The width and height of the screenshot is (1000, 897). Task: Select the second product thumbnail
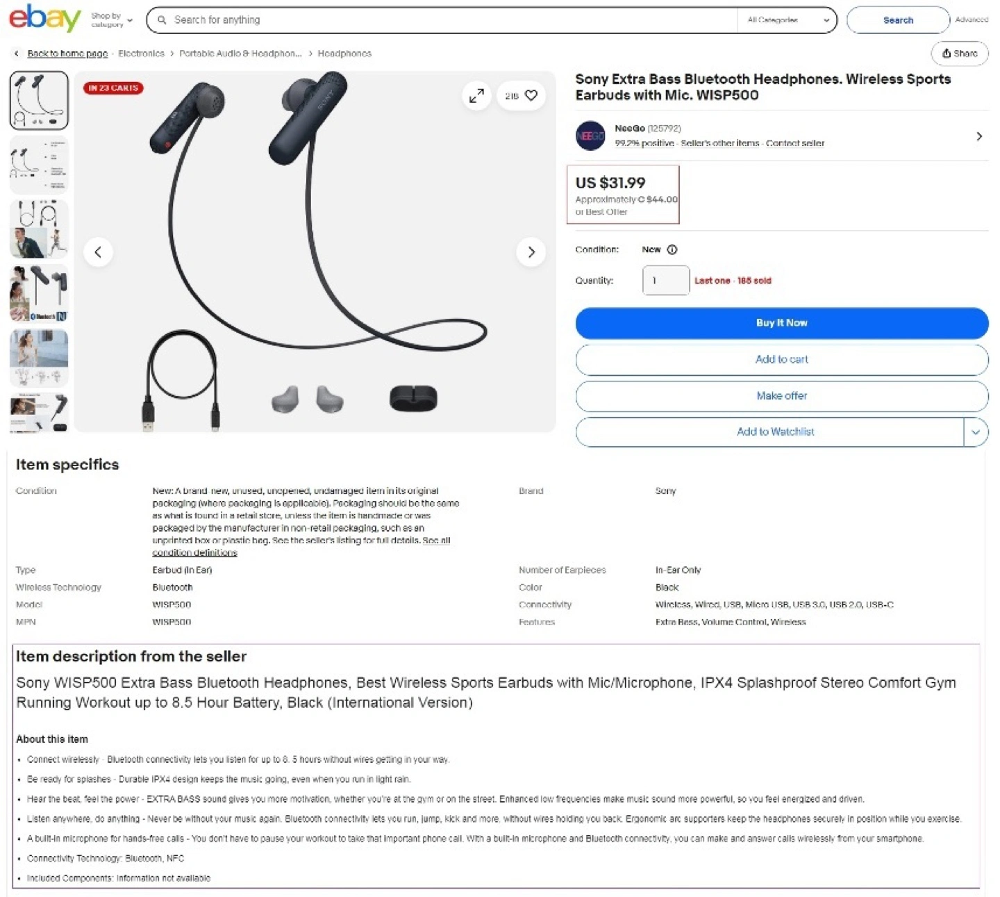(39, 165)
